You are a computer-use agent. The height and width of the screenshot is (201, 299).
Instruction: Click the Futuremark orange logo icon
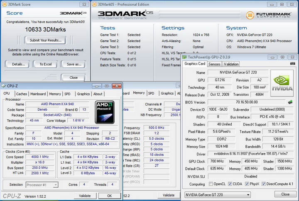[250, 15]
